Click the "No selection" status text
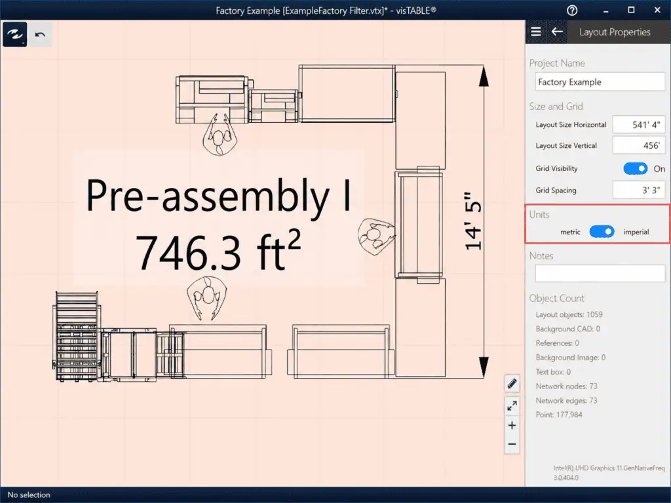 click(x=29, y=495)
